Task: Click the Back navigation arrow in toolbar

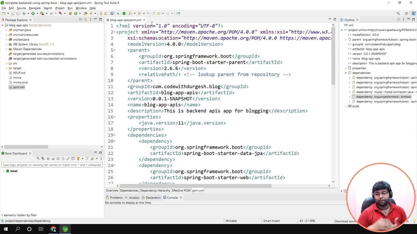Action: [x=158, y=13]
